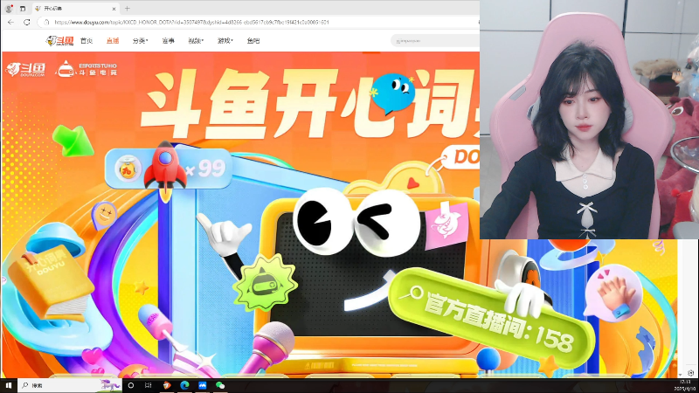Expand the 游戏 dropdown menu
Screen dimensions: 699x393
coord(225,40)
